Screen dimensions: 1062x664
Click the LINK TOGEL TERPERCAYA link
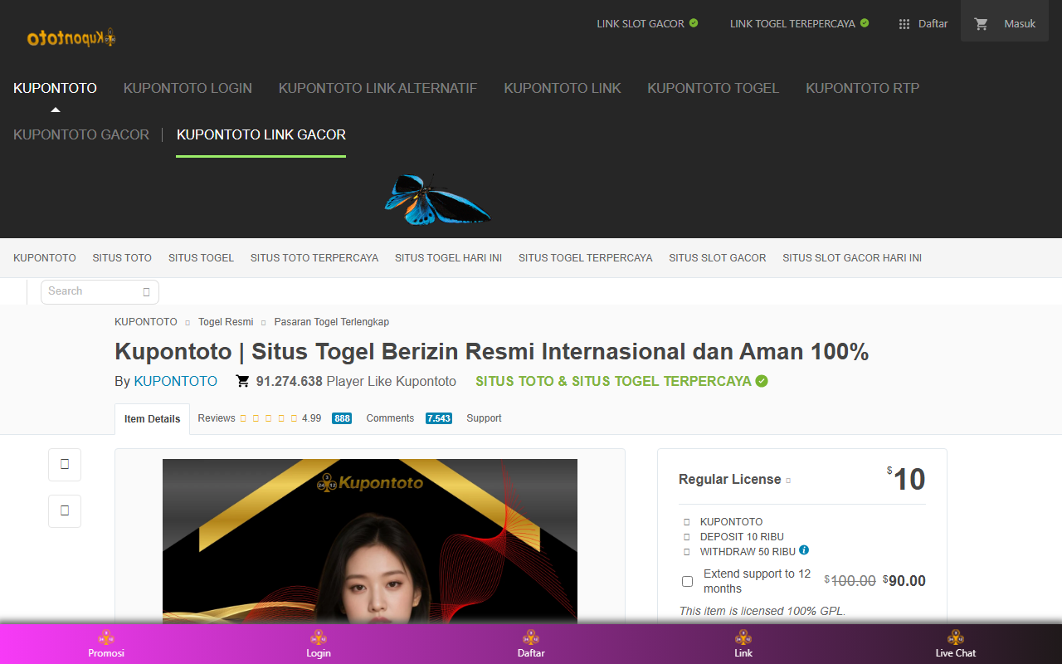[x=792, y=24]
